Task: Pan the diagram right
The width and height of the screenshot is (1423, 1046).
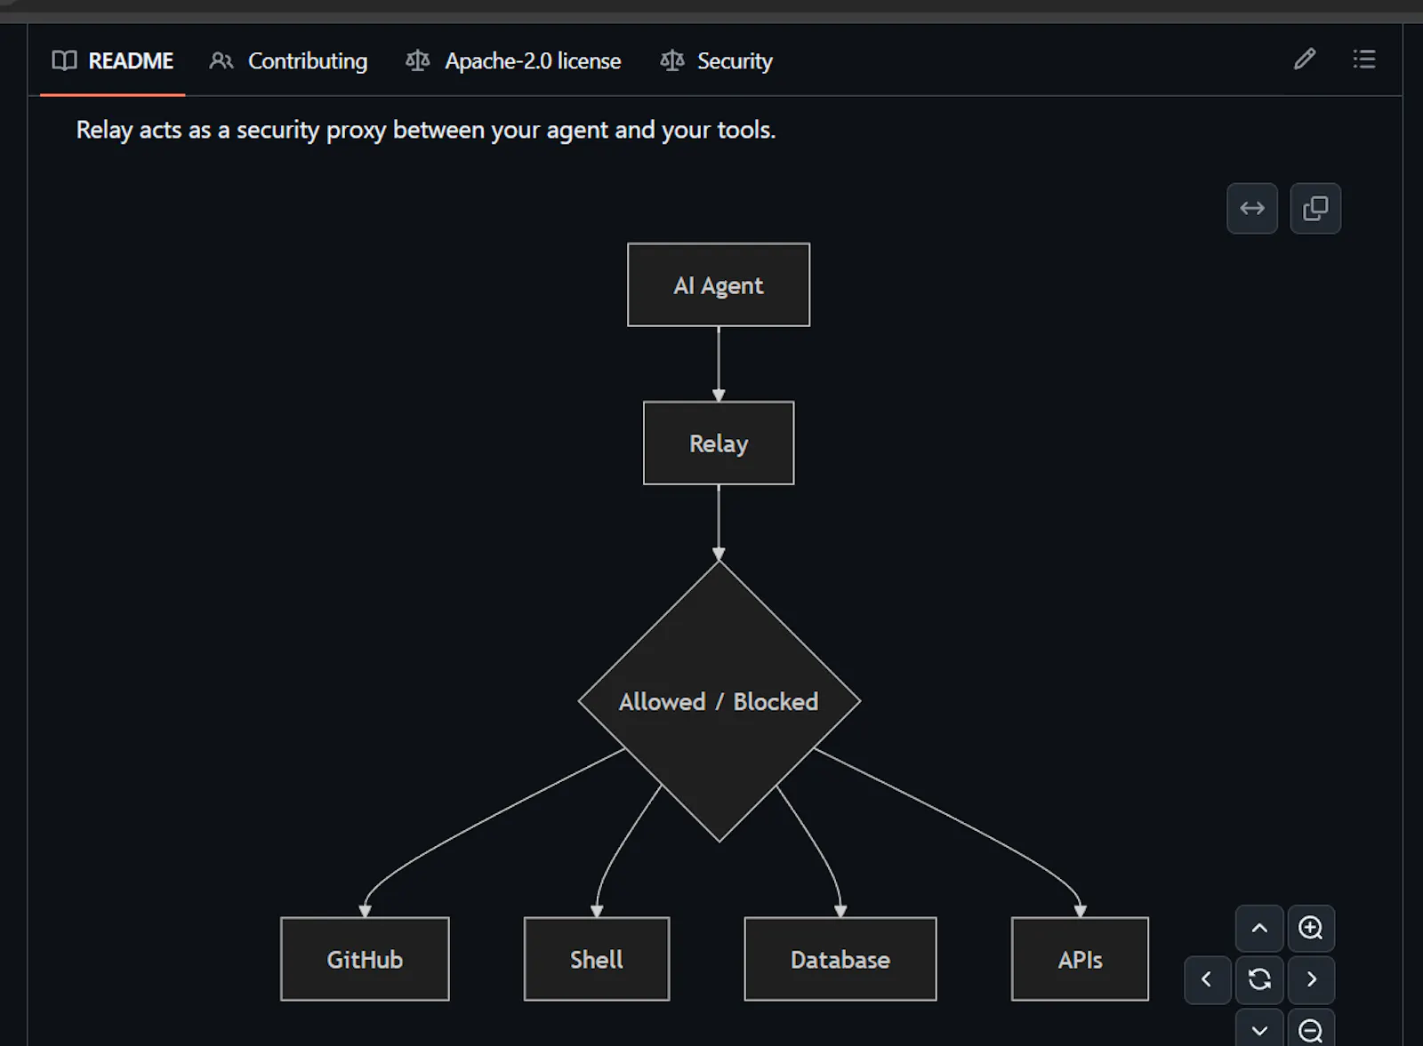Action: (x=1311, y=979)
